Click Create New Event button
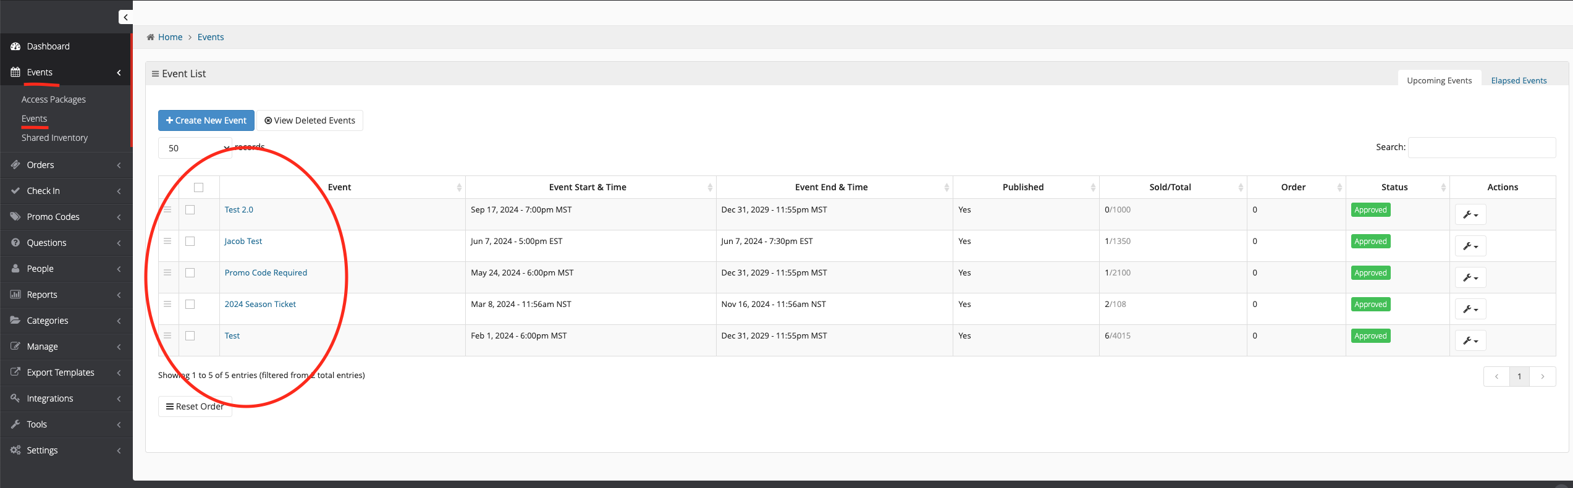This screenshot has width=1573, height=488. click(x=206, y=120)
